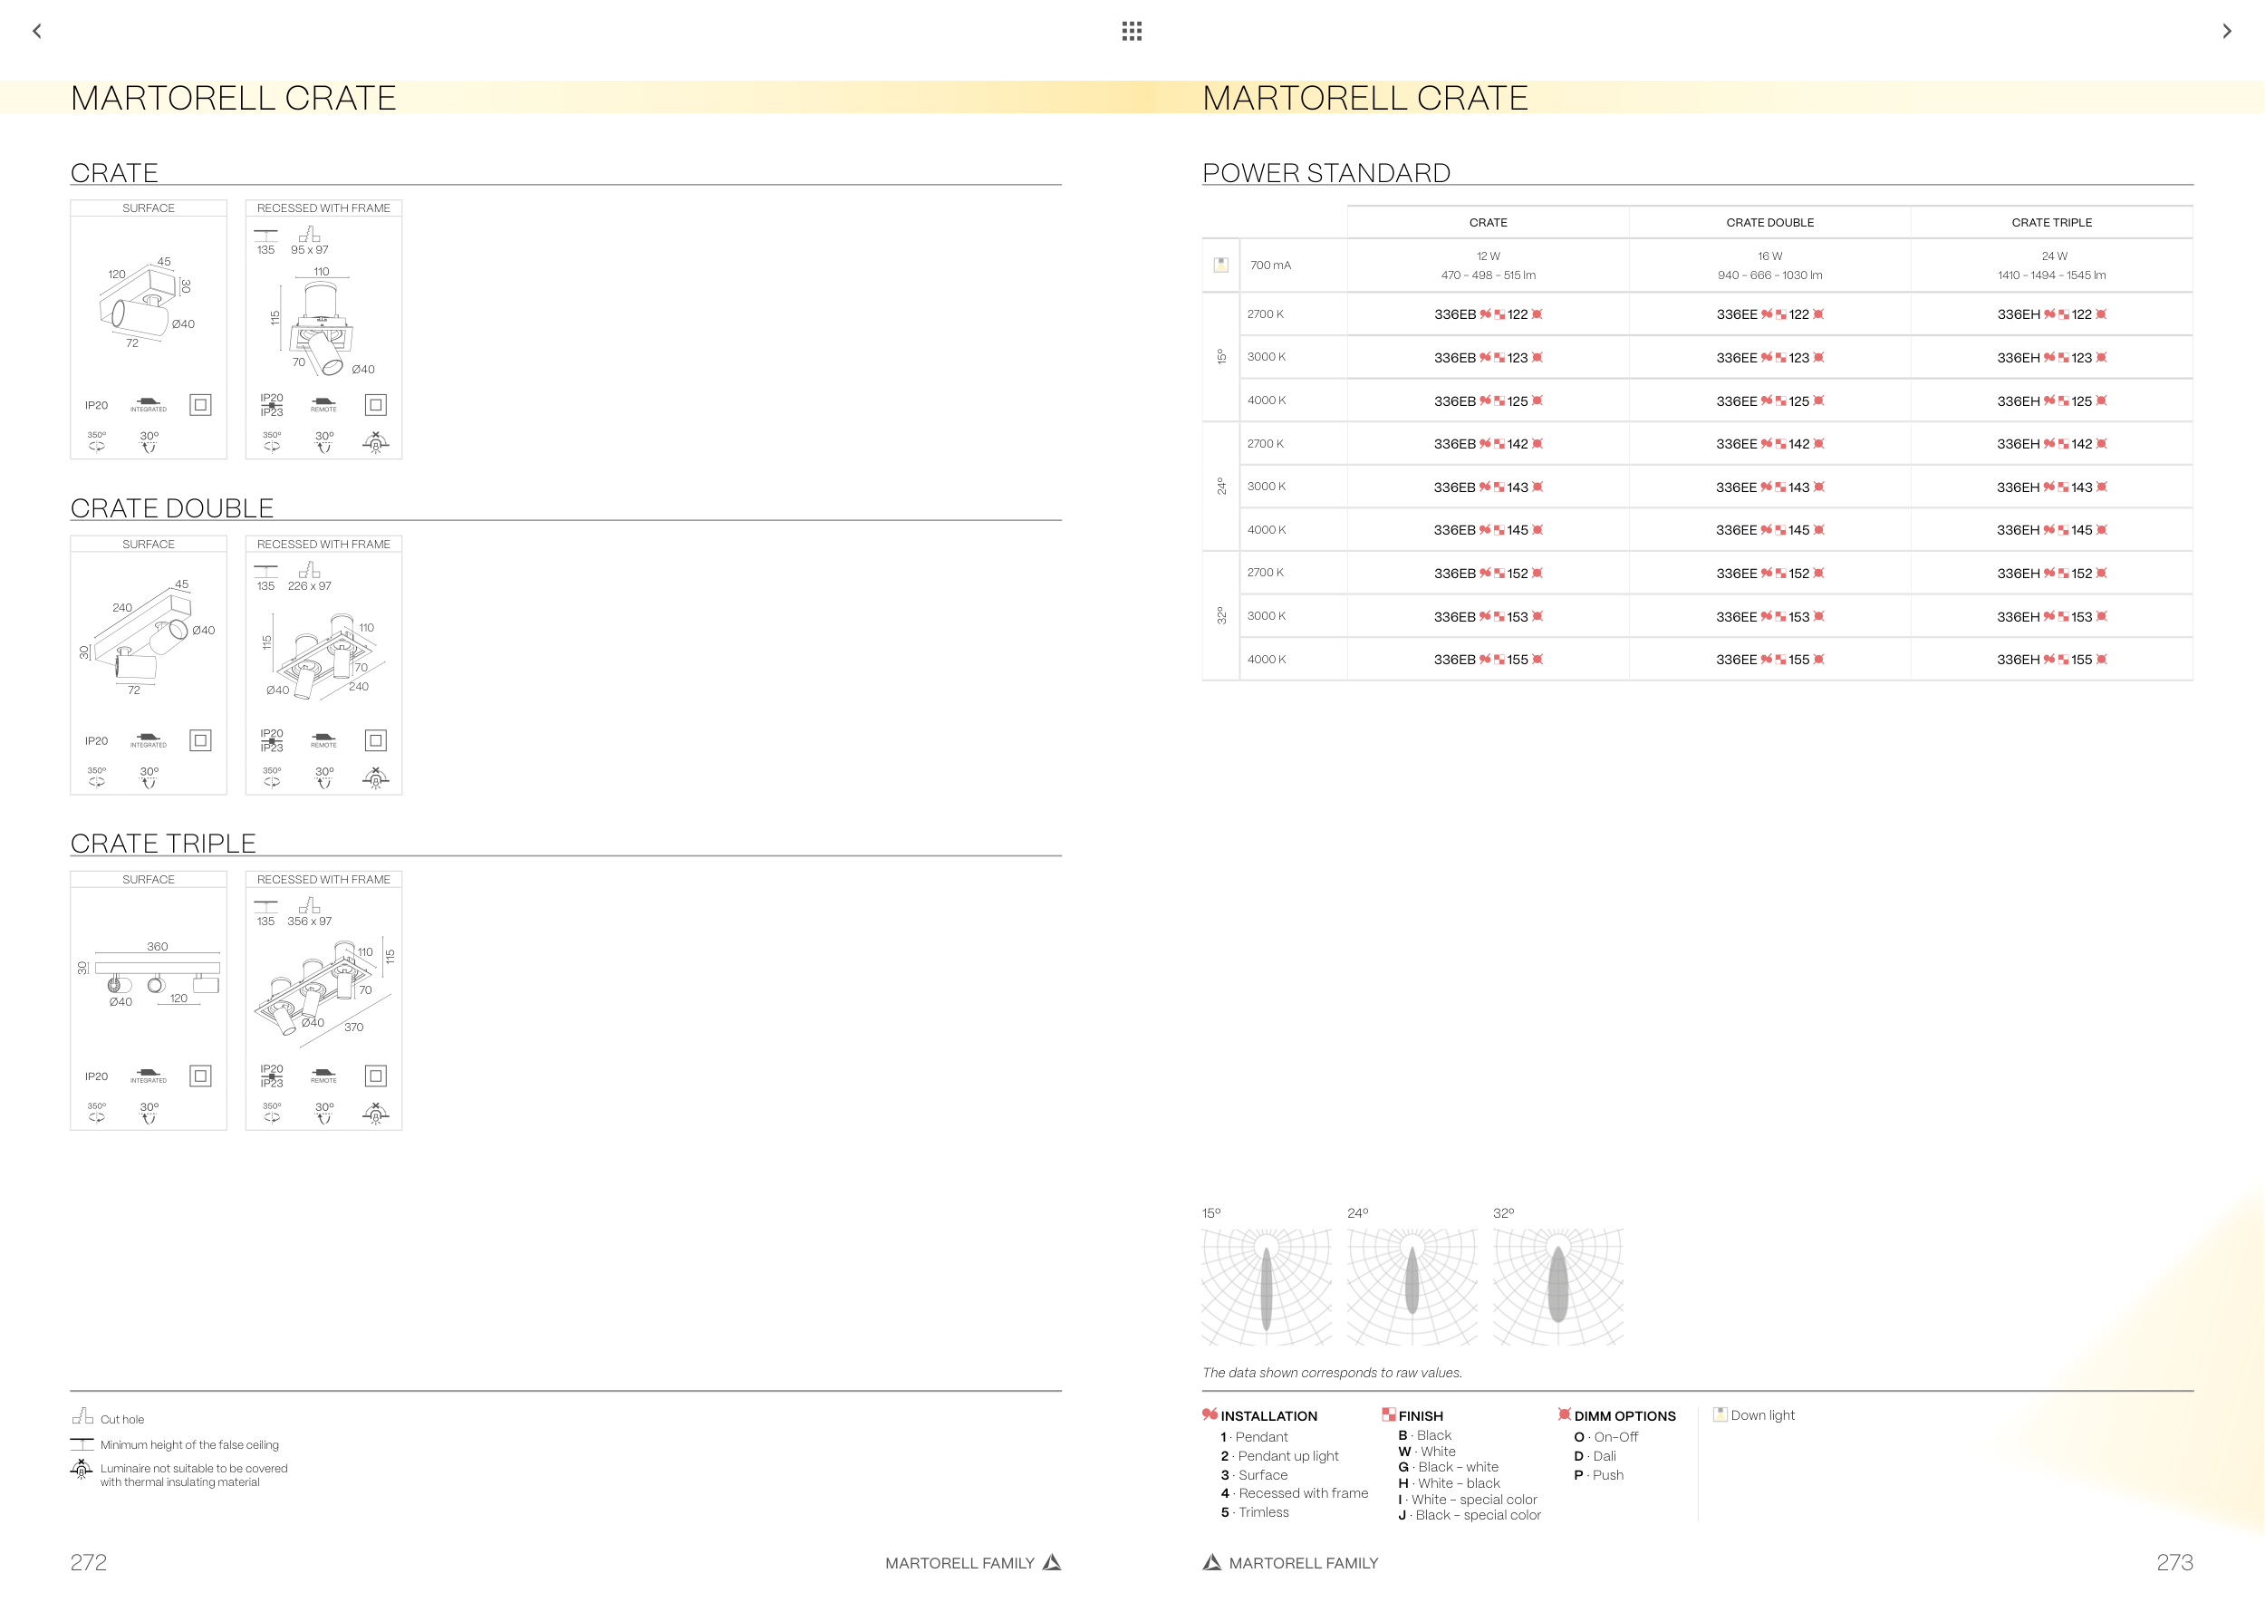Click the CRATE DOUBLE section heading

tap(171, 508)
